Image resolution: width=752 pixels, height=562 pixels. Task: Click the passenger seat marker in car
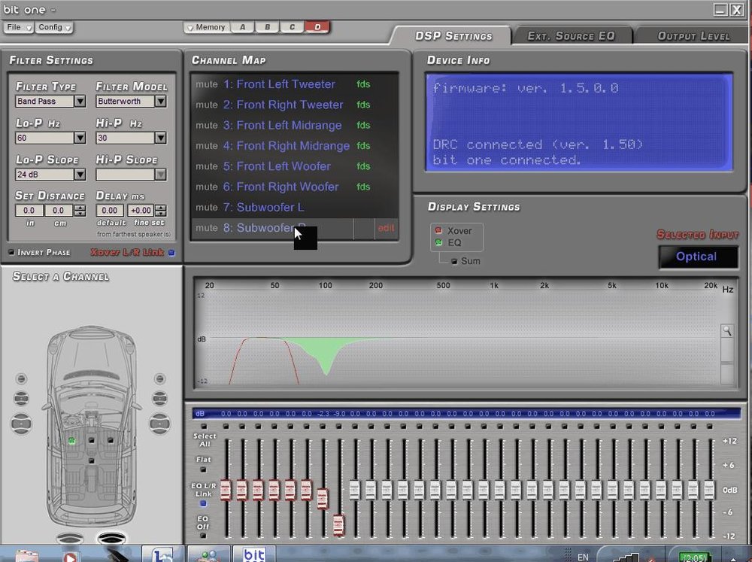[x=111, y=440]
